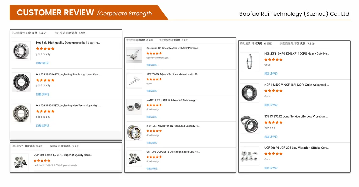
Task: Click the Hot Sale deep groove bearing thumbnail
Action: 22,51
